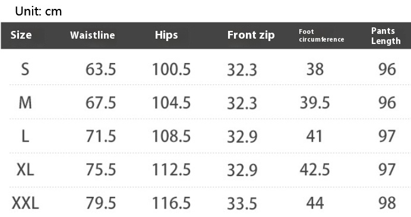Select the S size row label
The image size is (411, 217).
(25, 70)
